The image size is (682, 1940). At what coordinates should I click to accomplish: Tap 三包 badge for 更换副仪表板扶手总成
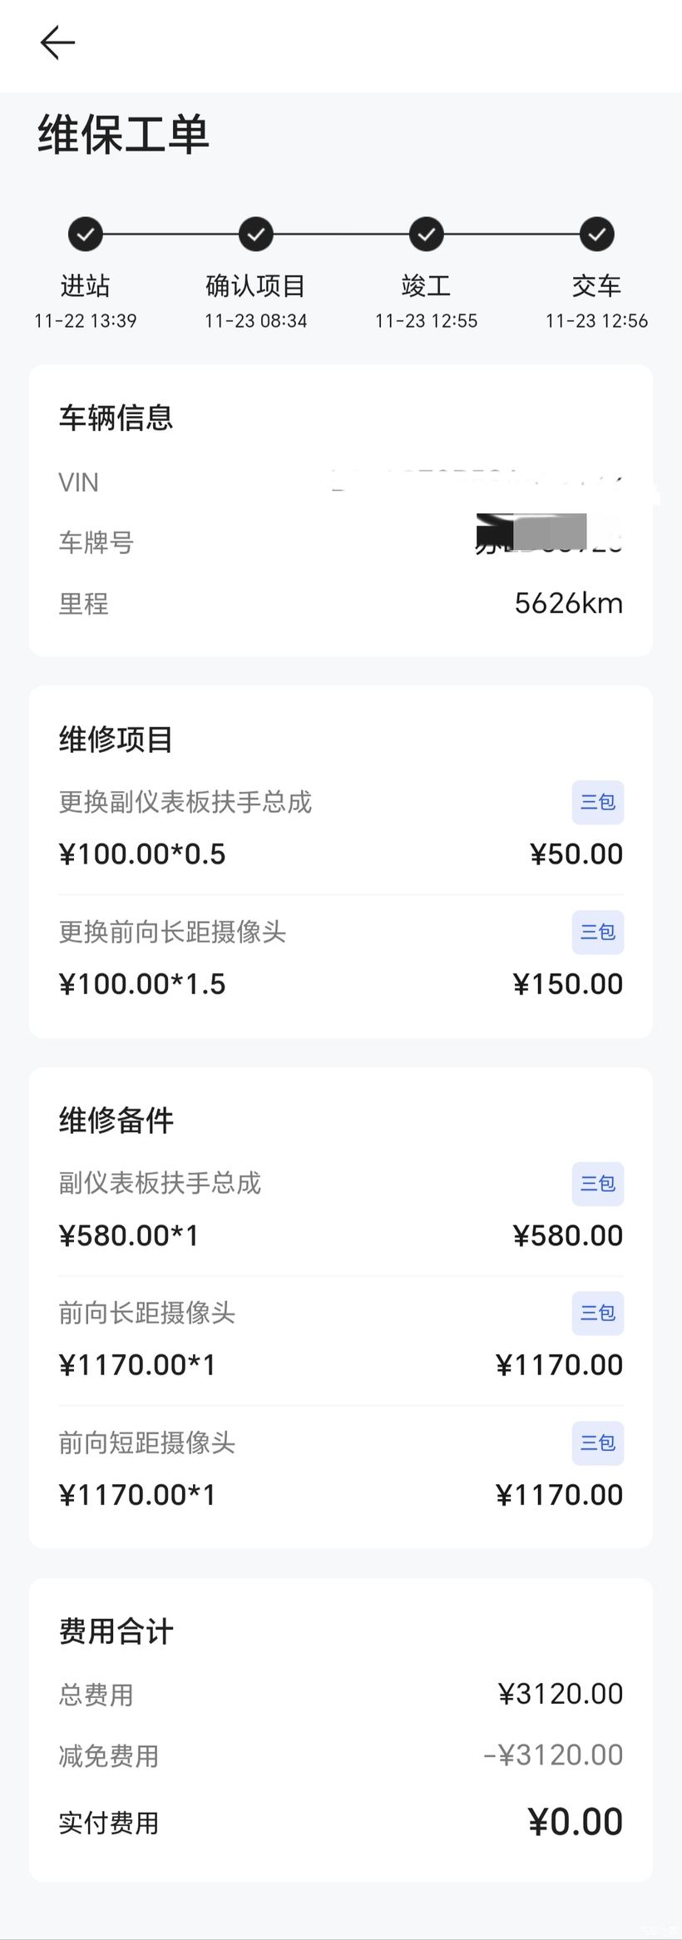point(597,802)
